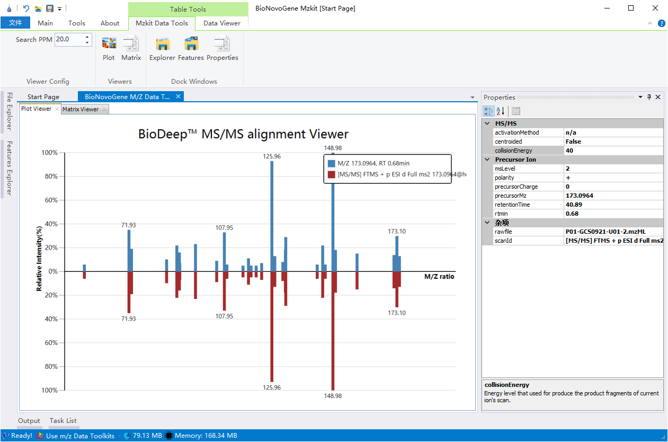Click the Ready! flag status icon
The image size is (668, 442).
tap(5, 436)
